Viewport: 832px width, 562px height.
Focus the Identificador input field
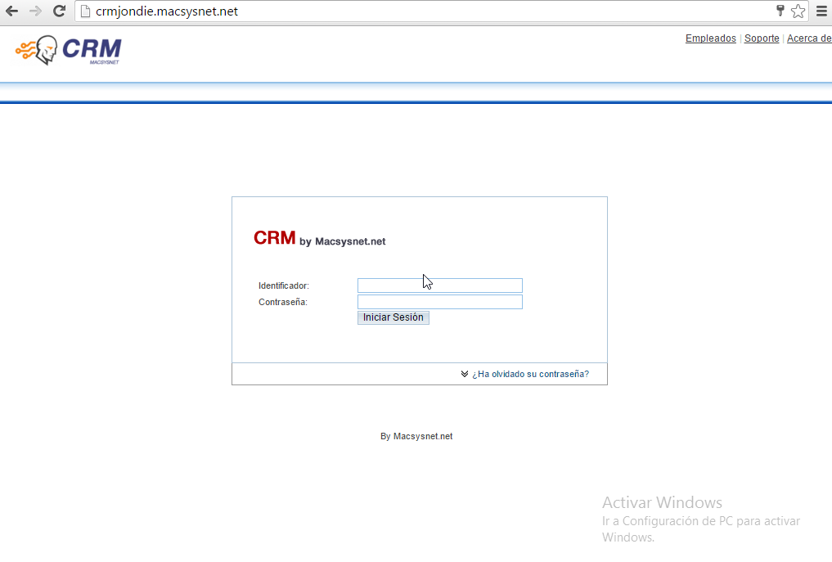point(439,285)
